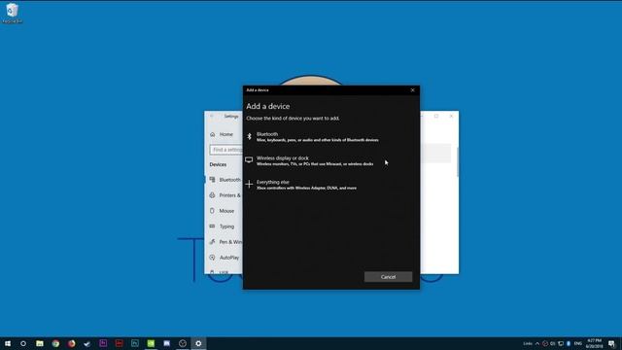The width and height of the screenshot is (622, 350).
Task: Open the Windows Start menu
Action: pyautogui.click(x=8, y=343)
